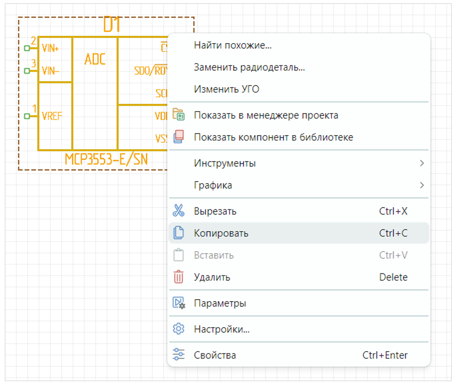
Task: Choose 'Изменить УГО' option
Action: 298,89
